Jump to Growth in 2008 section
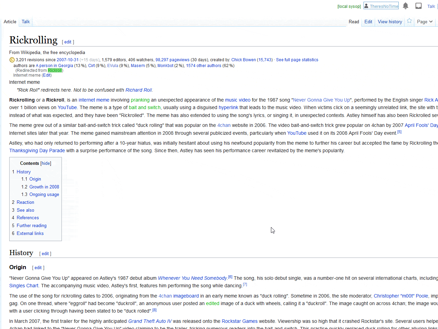The height and width of the screenshot is (329, 438). [44, 187]
